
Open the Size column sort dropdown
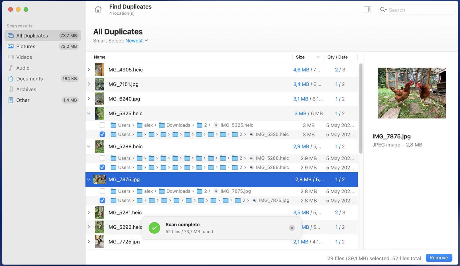point(318,57)
